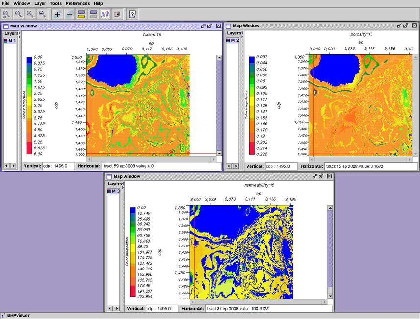Click the porosity Vertical cdp field
The image size is (420, 319).
pos(281,166)
